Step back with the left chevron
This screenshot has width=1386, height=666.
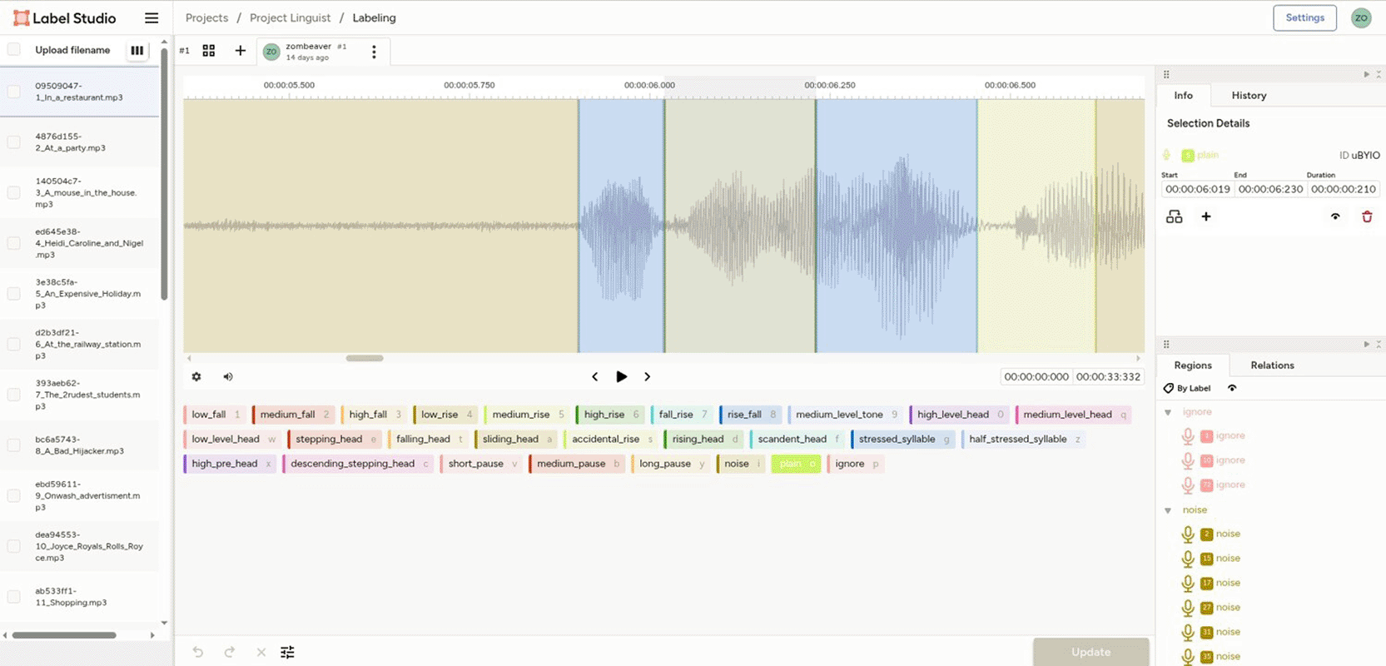click(x=594, y=376)
